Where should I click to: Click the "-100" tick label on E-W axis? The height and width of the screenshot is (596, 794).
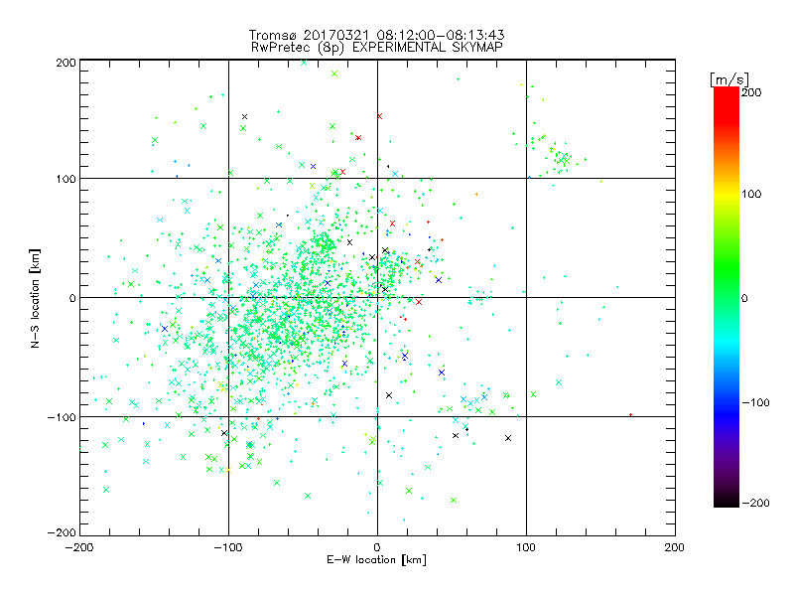(228, 547)
